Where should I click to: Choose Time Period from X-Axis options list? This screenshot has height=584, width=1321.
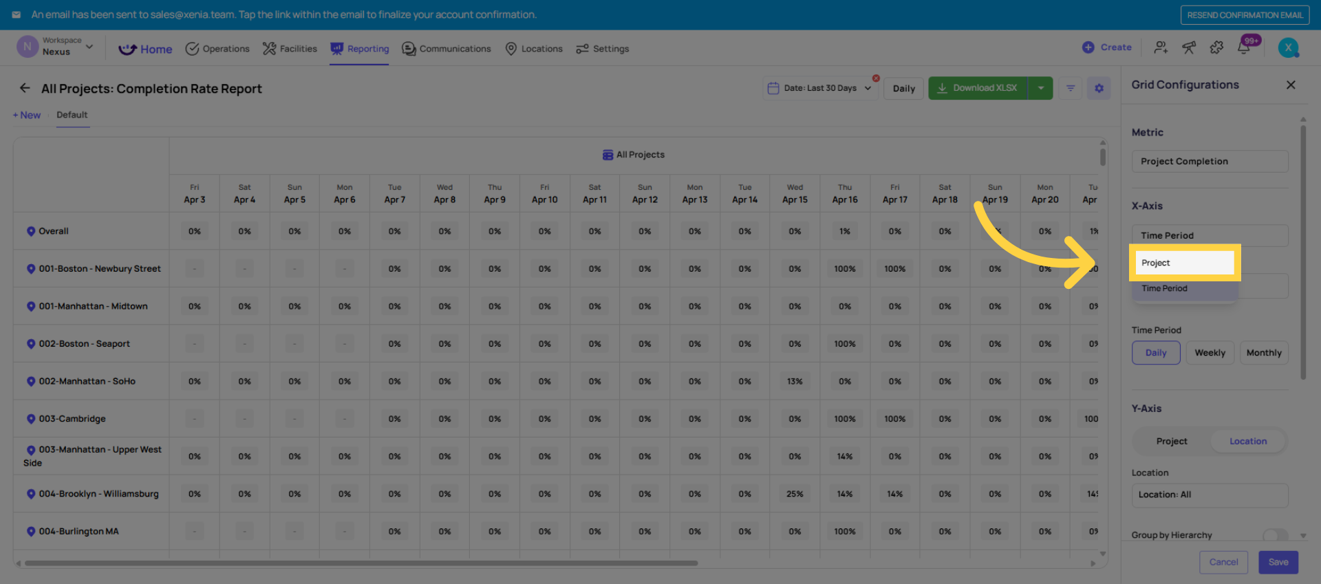(x=1185, y=289)
